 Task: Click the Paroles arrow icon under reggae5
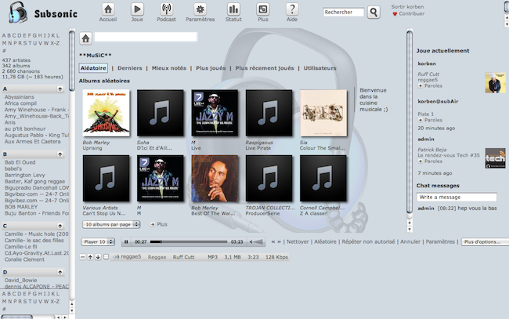pyautogui.click(x=421, y=85)
